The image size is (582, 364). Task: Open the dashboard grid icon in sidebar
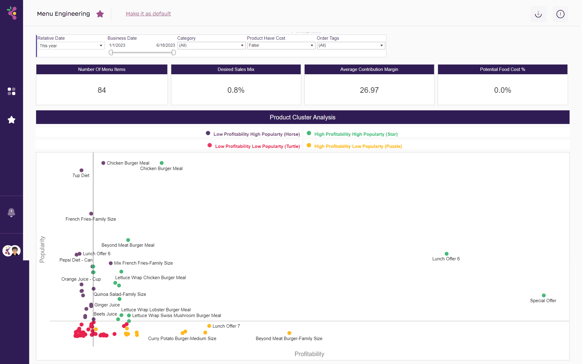tap(12, 91)
